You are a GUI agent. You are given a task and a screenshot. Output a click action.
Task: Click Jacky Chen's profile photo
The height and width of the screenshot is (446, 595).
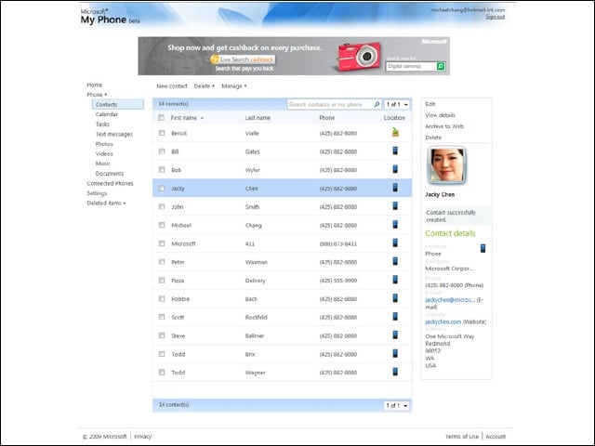[446, 165]
